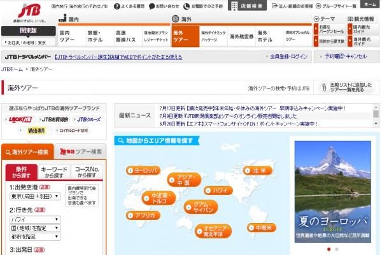Open 6月26日更新 エアホ news item

(239, 124)
